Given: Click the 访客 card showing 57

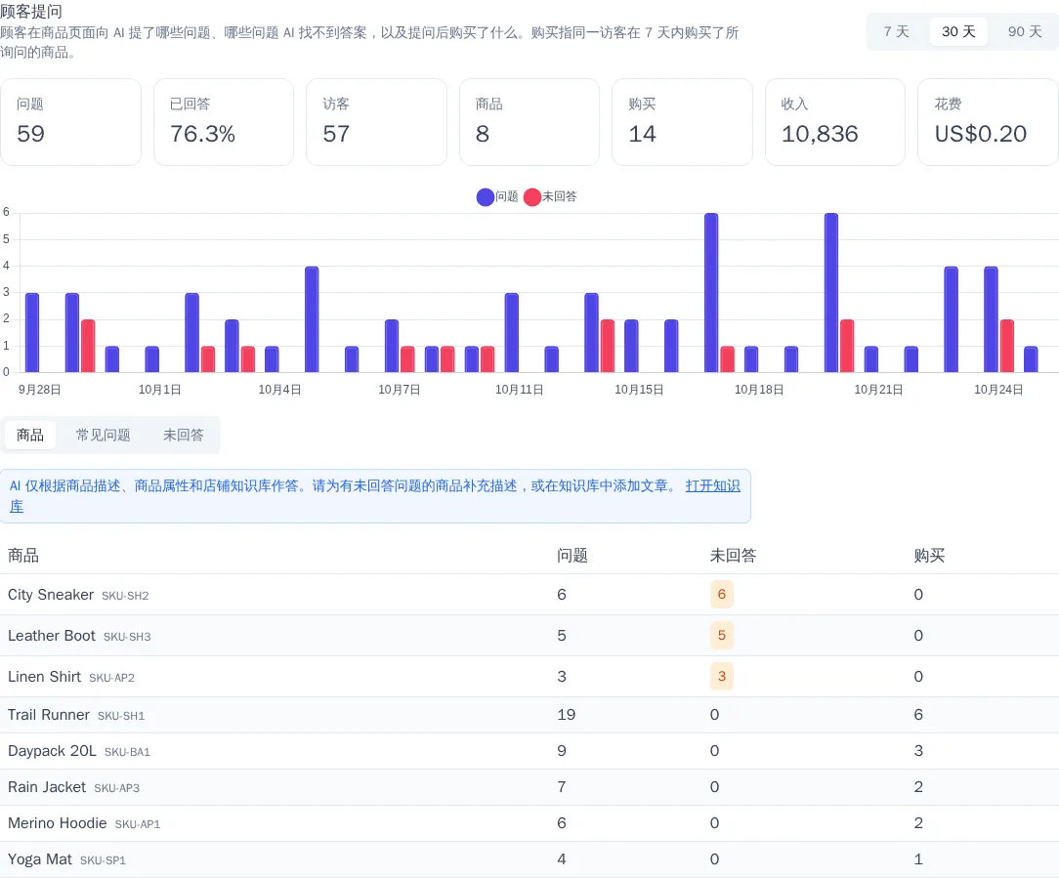Looking at the screenshot, I should 377,122.
